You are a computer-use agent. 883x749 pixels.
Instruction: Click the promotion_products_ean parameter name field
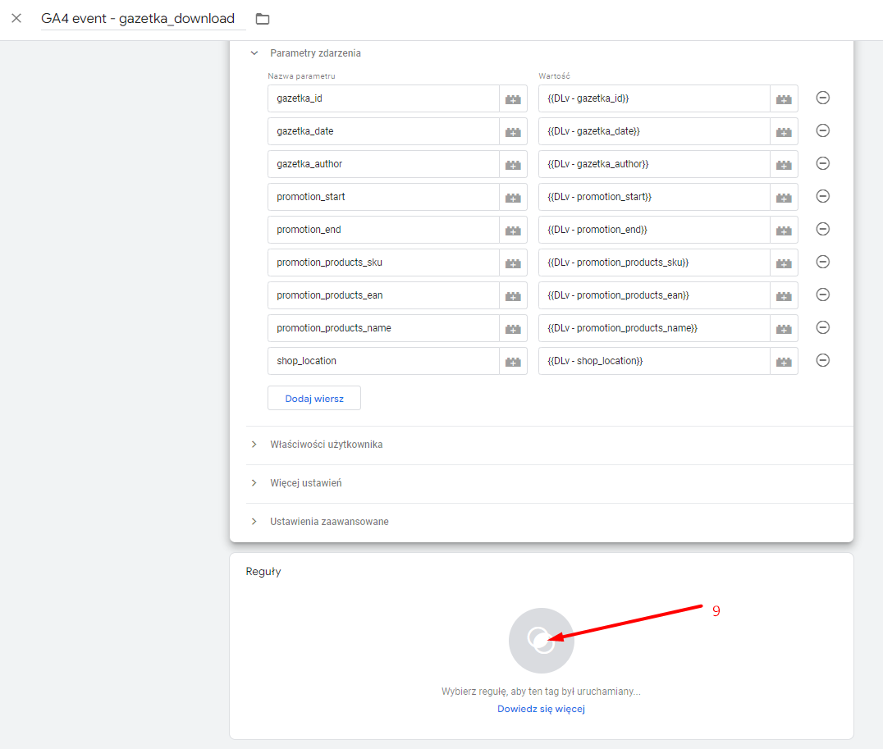coord(383,295)
